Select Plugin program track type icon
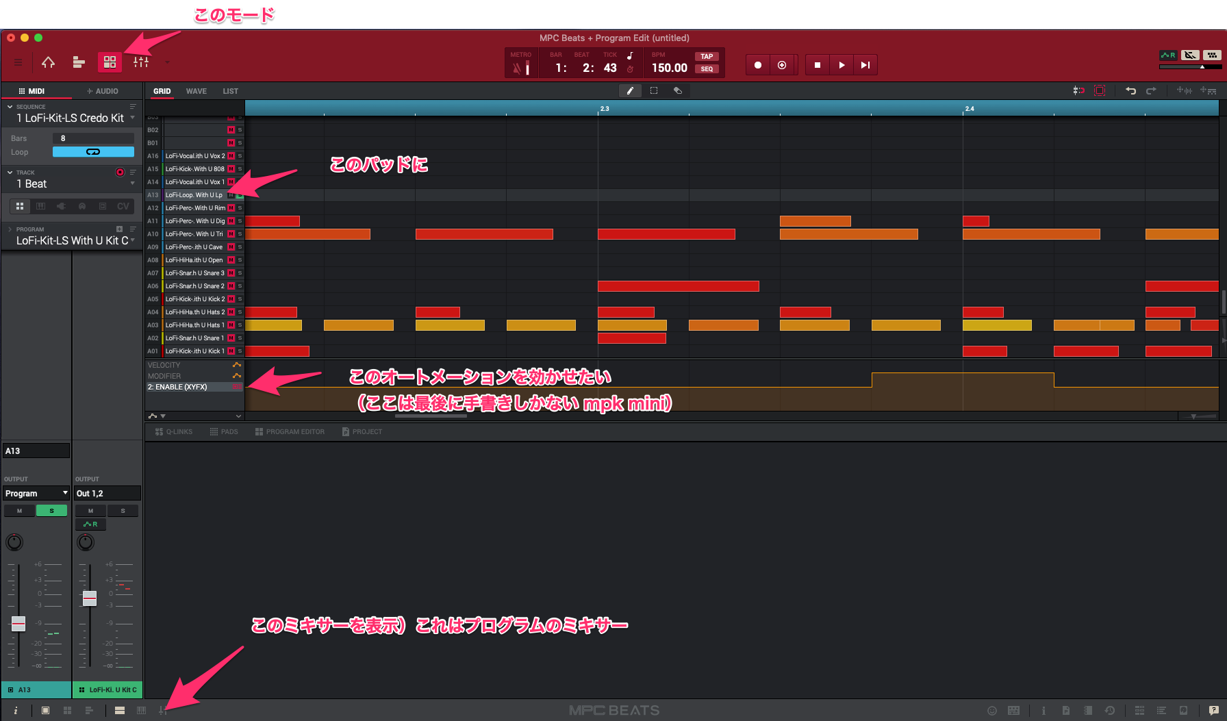The height and width of the screenshot is (721, 1227). click(x=61, y=206)
